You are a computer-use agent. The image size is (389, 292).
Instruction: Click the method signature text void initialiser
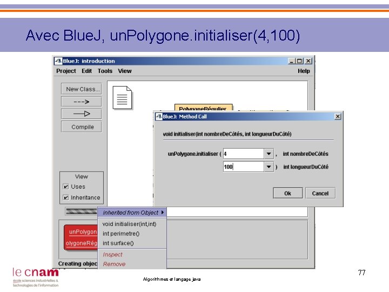coord(227,134)
